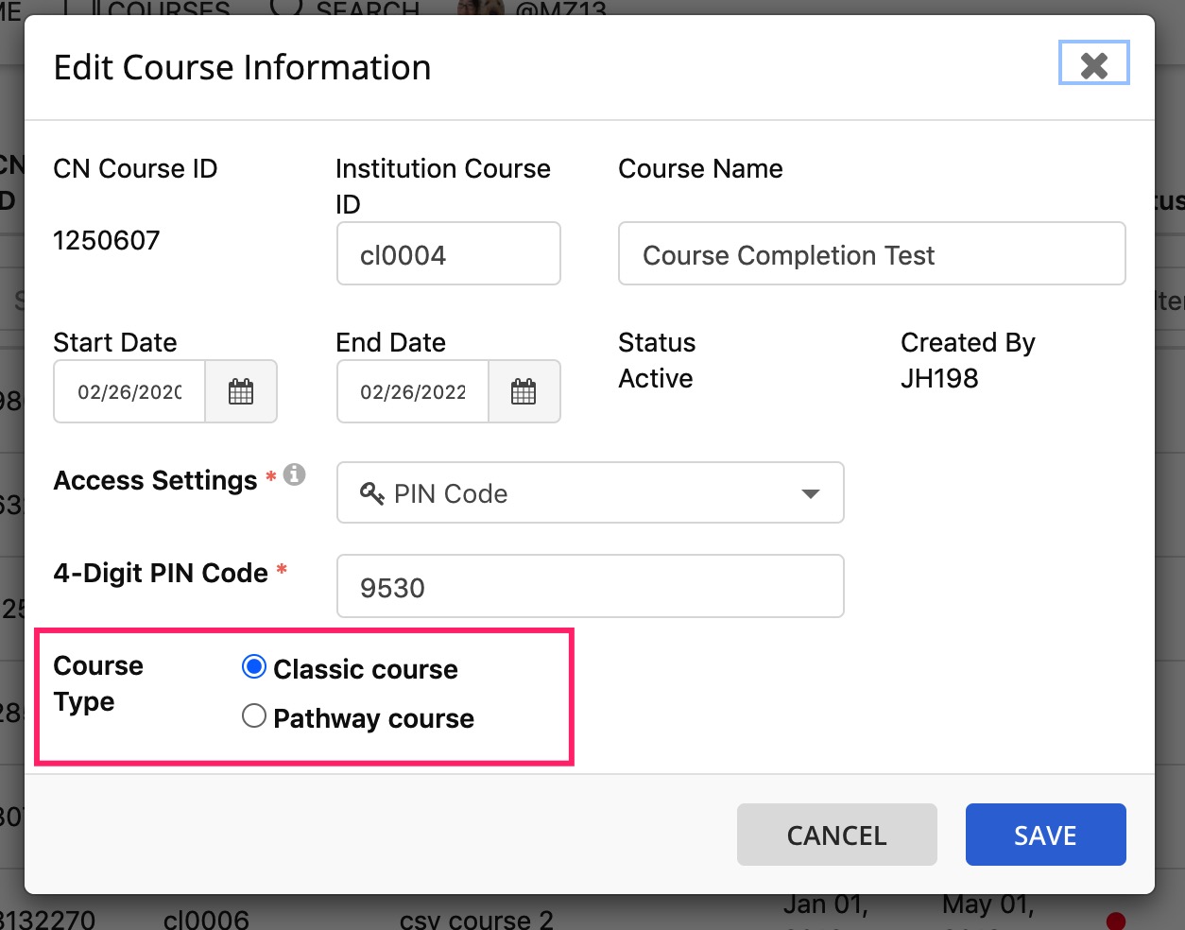Click the Created By value JH198

click(939, 378)
